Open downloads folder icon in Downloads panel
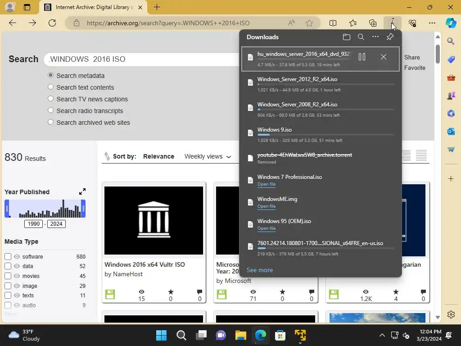Image resolution: width=461 pixels, height=346 pixels. tap(347, 37)
